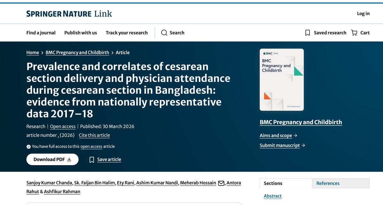Image resolution: width=383 pixels, height=205 pixels.
Task: Click the download arrow icon in Download PDF
Action: point(69,160)
